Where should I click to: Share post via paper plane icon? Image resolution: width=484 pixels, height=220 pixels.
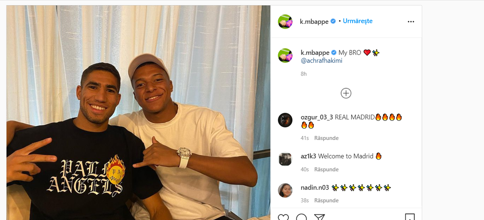point(319,217)
